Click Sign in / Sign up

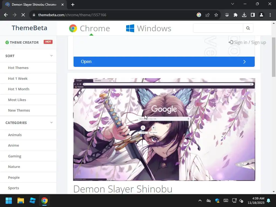click(x=247, y=42)
